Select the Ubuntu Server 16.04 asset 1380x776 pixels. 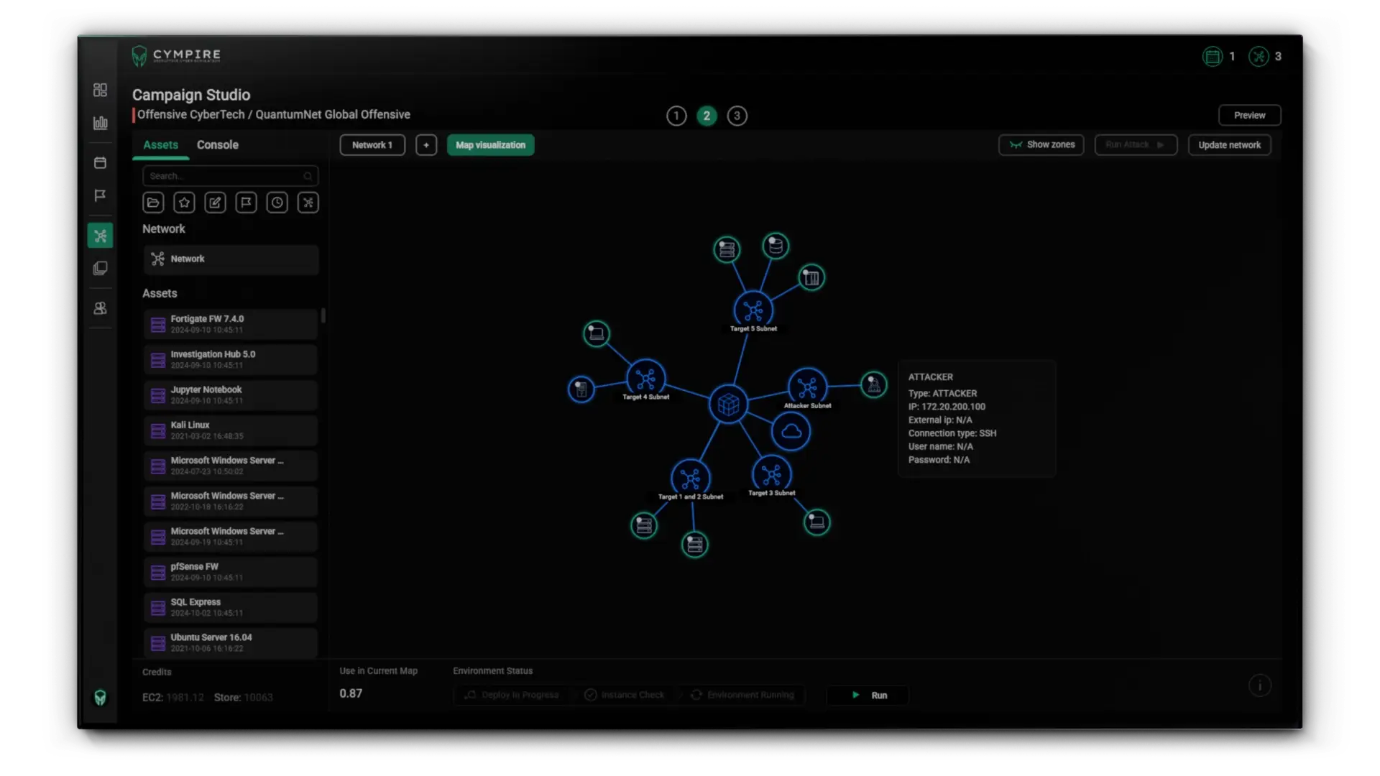[x=230, y=642]
